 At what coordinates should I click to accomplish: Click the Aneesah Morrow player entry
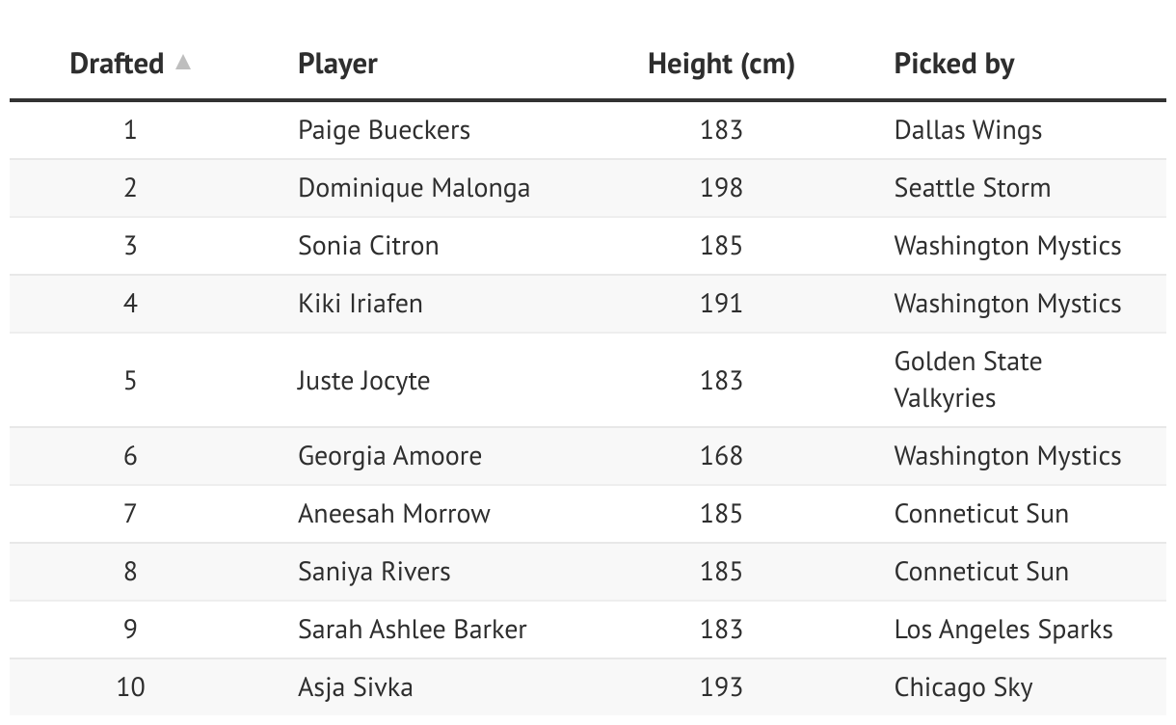[x=393, y=514]
